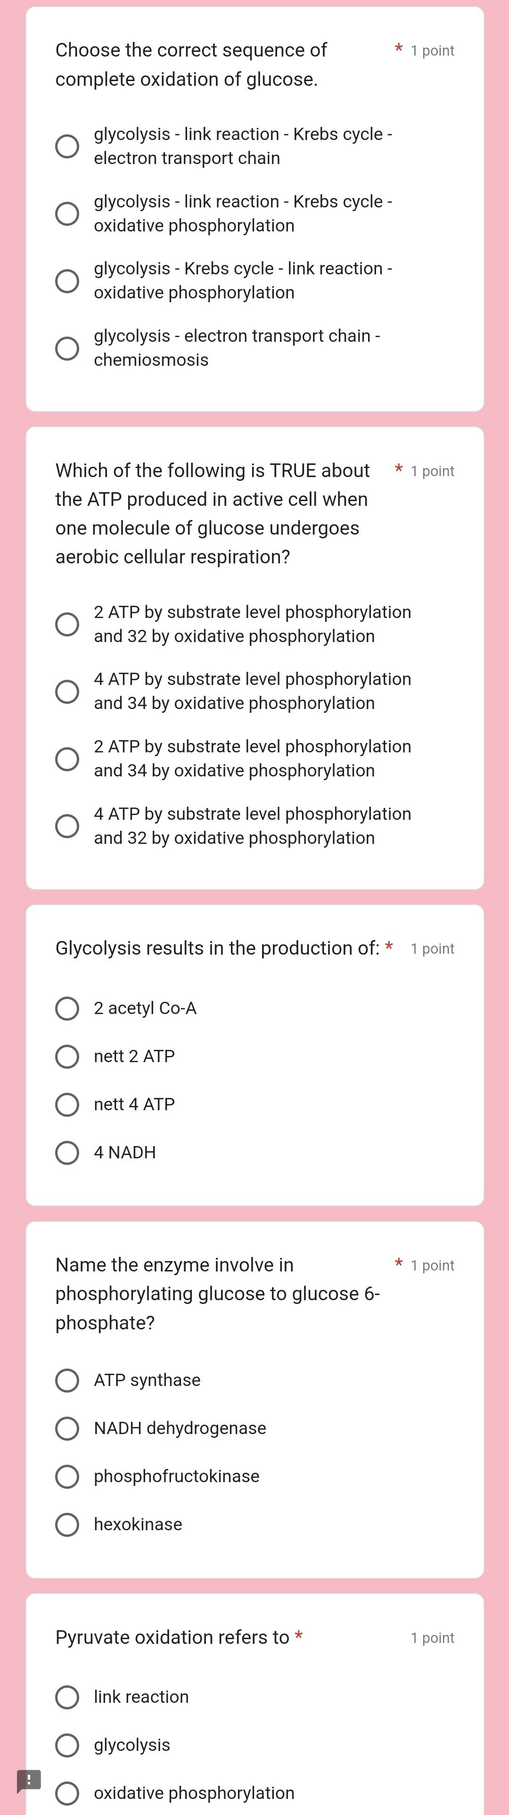Select 'ATP synthase' enzyme option
The width and height of the screenshot is (509, 1815).
pos(67,1380)
